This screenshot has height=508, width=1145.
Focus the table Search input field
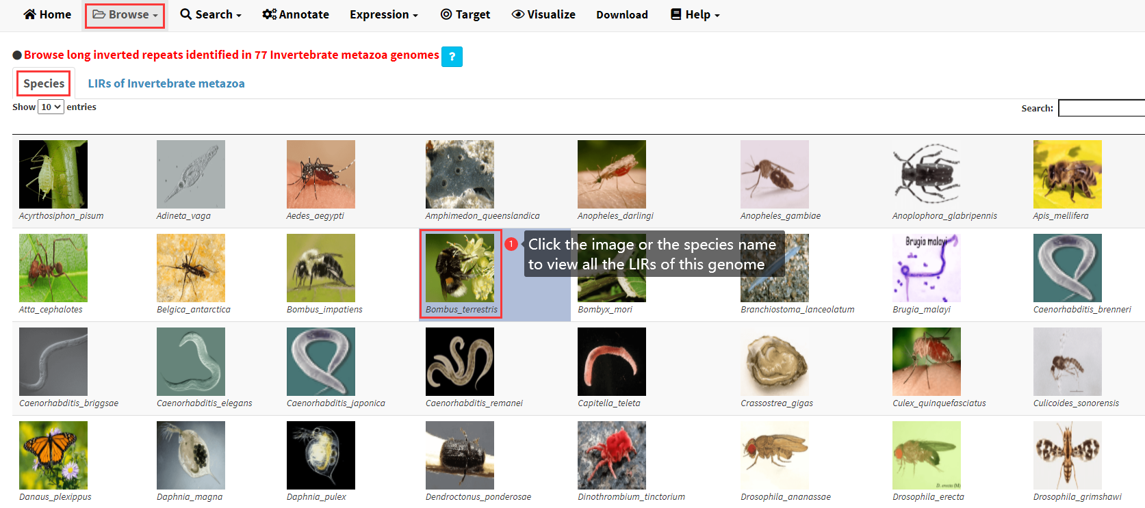[1101, 108]
